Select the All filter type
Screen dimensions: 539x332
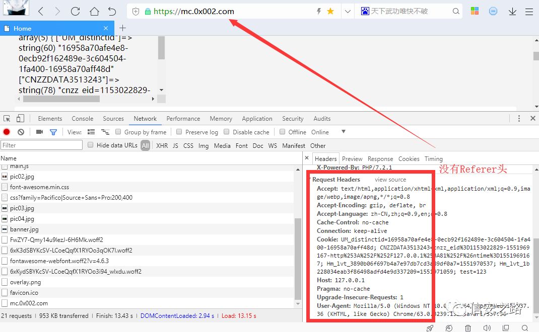click(146, 145)
